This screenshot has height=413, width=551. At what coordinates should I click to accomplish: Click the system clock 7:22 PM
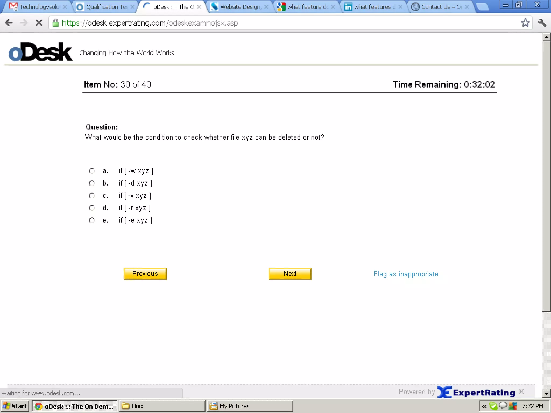[532, 406]
